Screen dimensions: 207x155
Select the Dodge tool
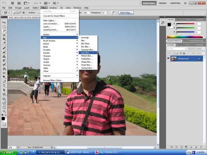[4, 77]
